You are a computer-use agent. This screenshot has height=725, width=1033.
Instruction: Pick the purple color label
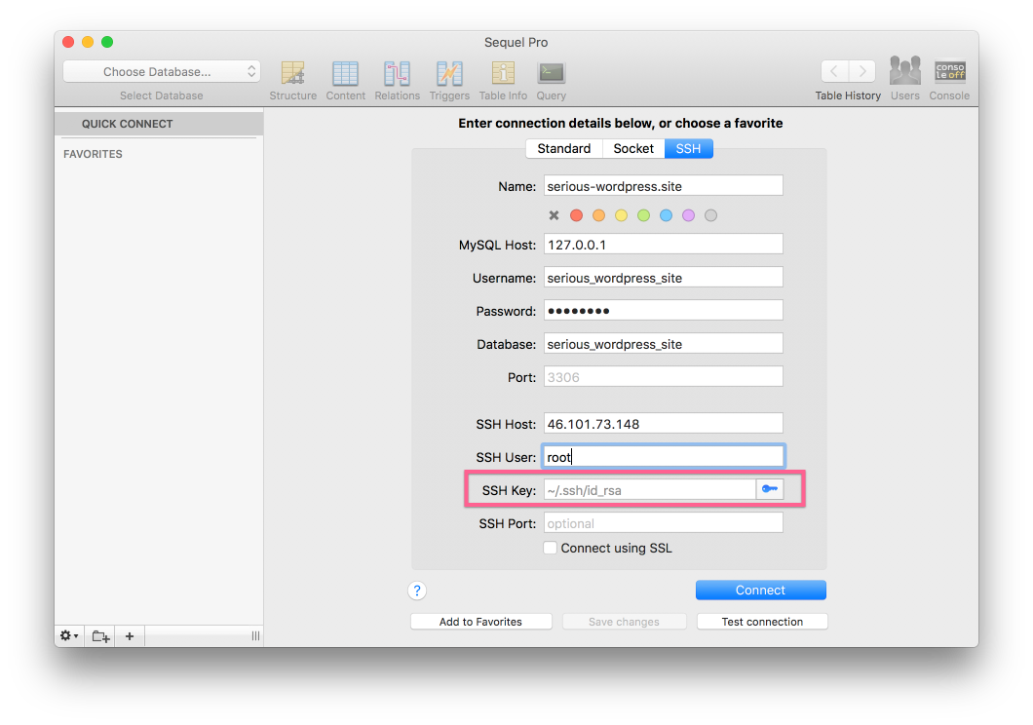coord(688,215)
